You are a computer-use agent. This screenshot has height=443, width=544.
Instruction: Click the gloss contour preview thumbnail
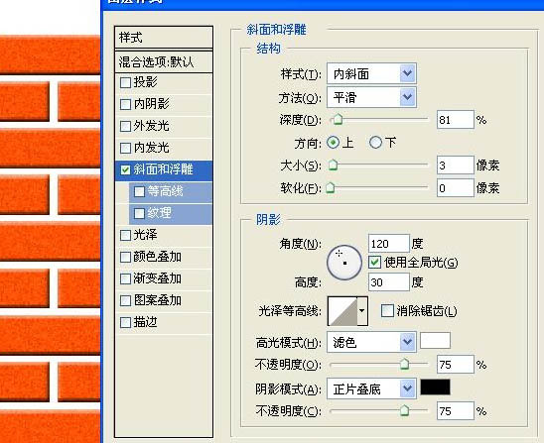[342, 311]
